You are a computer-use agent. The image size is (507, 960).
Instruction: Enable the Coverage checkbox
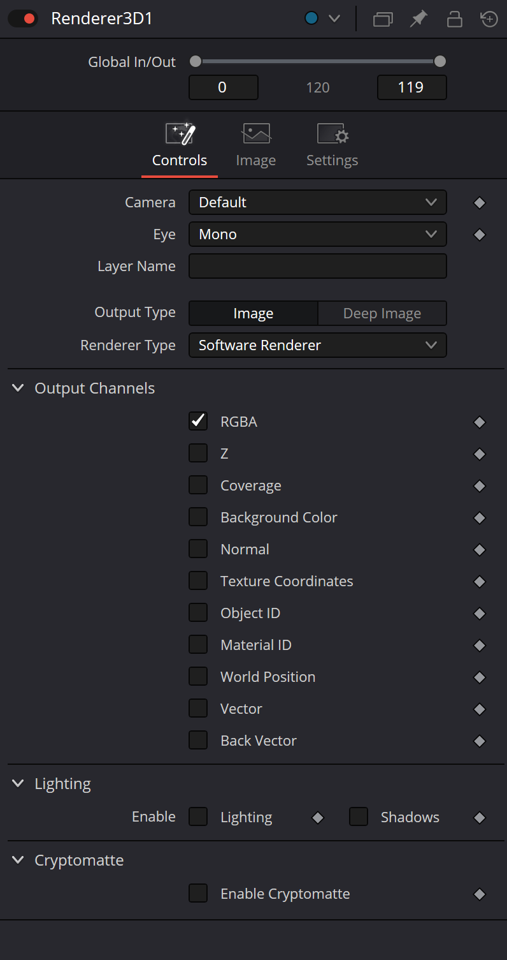tap(198, 484)
